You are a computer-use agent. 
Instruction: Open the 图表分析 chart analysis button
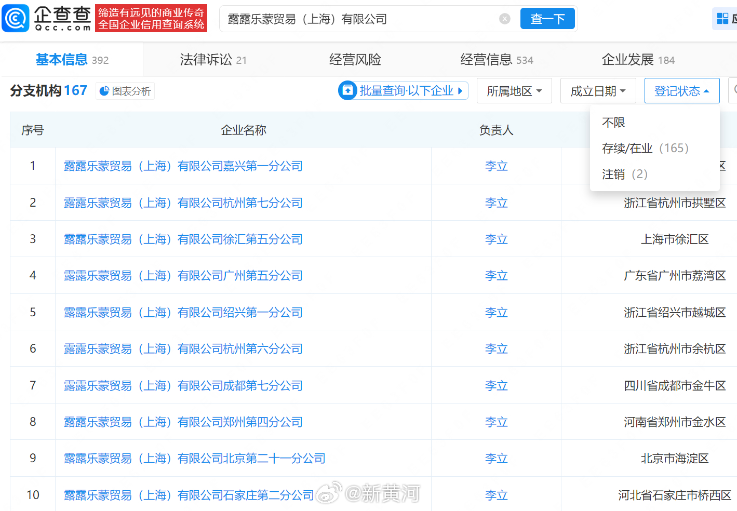tap(125, 91)
